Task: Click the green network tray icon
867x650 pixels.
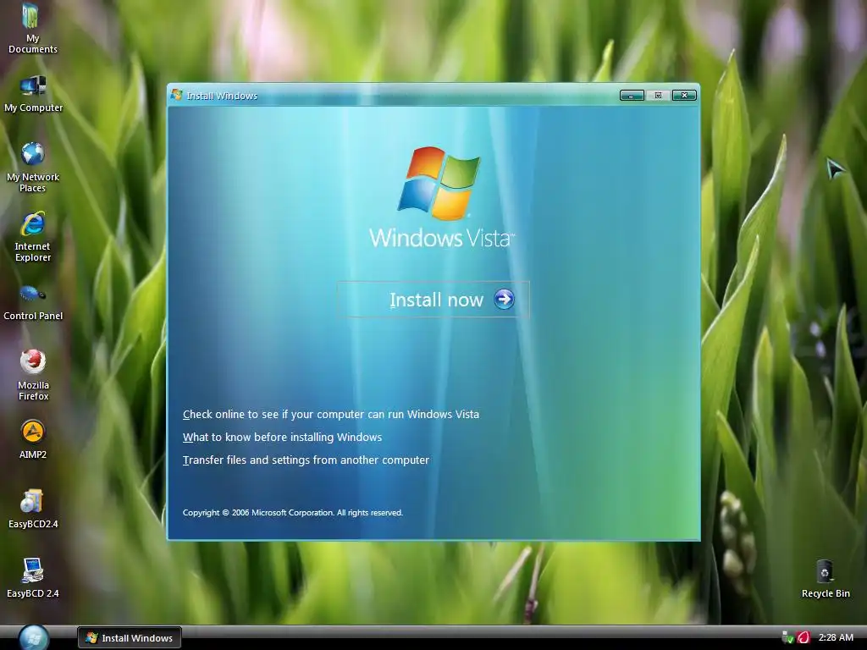Action: pyautogui.click(x=787, y=638)
